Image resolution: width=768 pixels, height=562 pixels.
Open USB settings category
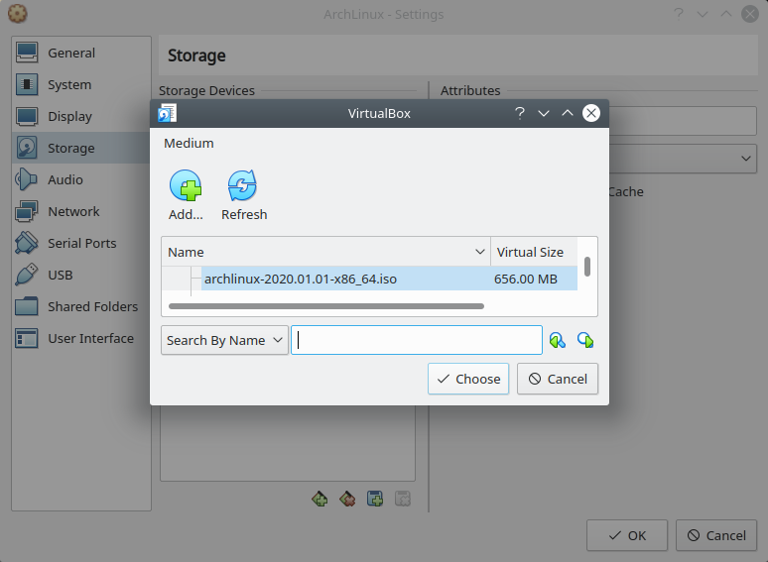[81, 275]
